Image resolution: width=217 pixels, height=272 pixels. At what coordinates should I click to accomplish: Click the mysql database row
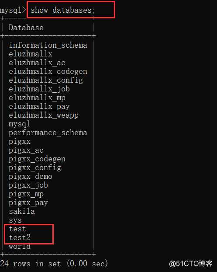click(19, 124)
